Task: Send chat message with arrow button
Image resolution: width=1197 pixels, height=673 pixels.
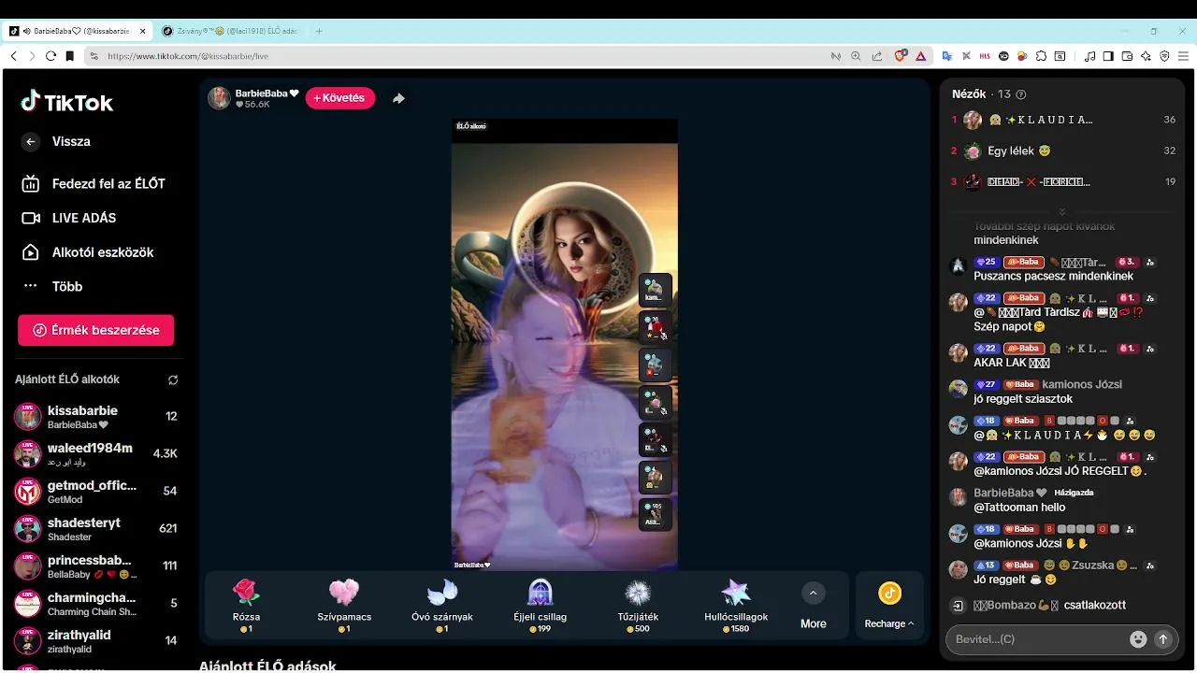Action: [1163, 639]
